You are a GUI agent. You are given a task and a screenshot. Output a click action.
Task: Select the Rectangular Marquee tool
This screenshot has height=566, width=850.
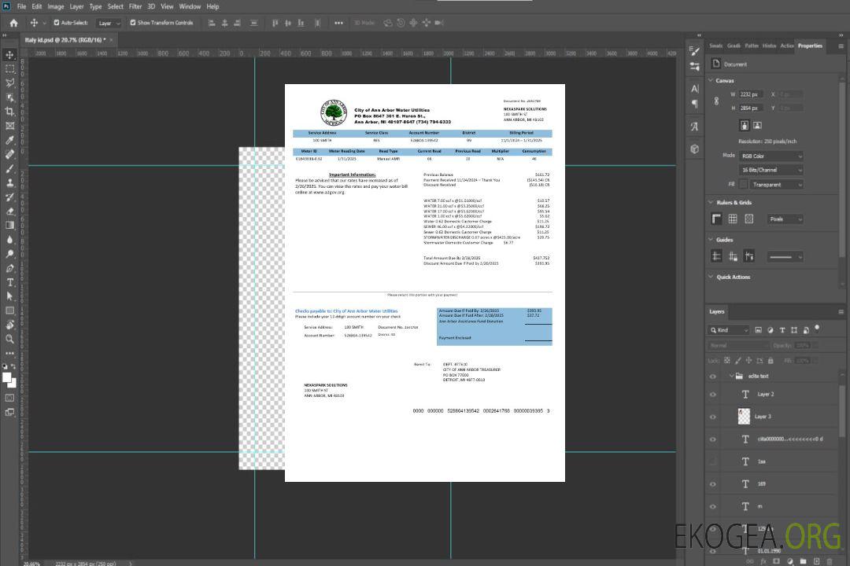point(9,69)
